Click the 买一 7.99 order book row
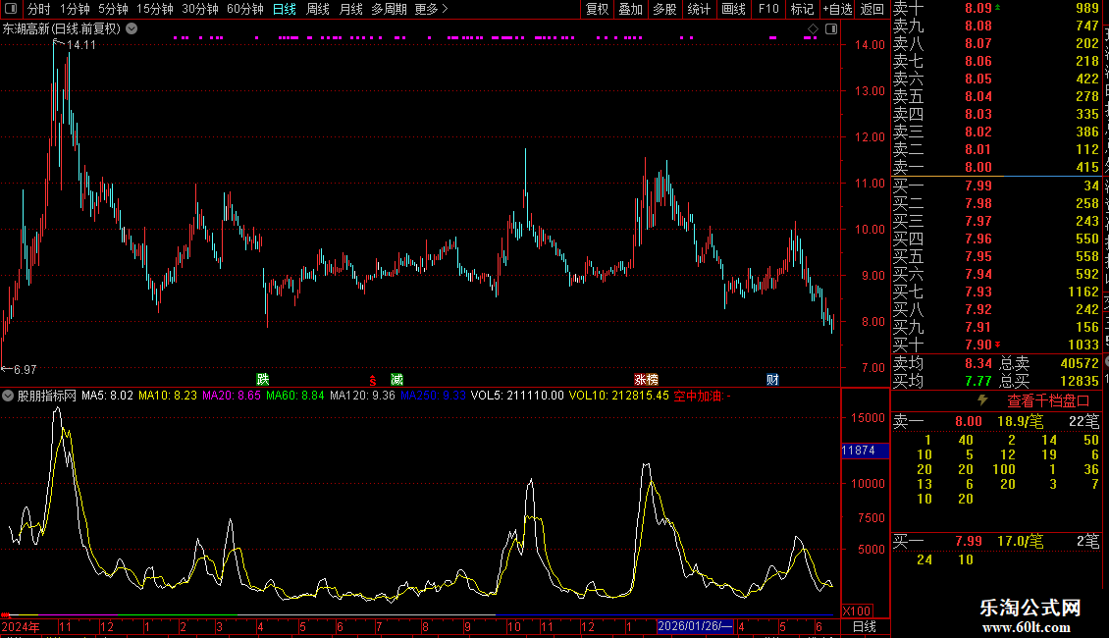Screen dimensions: 1109x638 click(x=996, y=186)
